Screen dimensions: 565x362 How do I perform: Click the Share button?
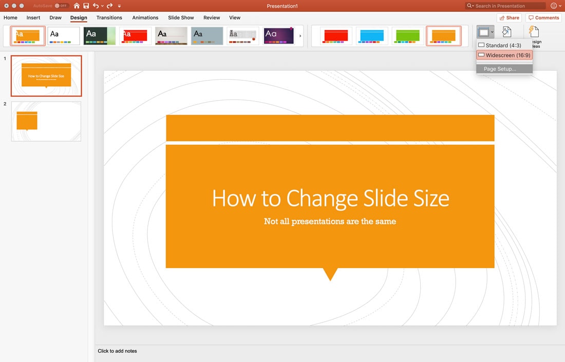pyautogui.click(x=509, y=17)
